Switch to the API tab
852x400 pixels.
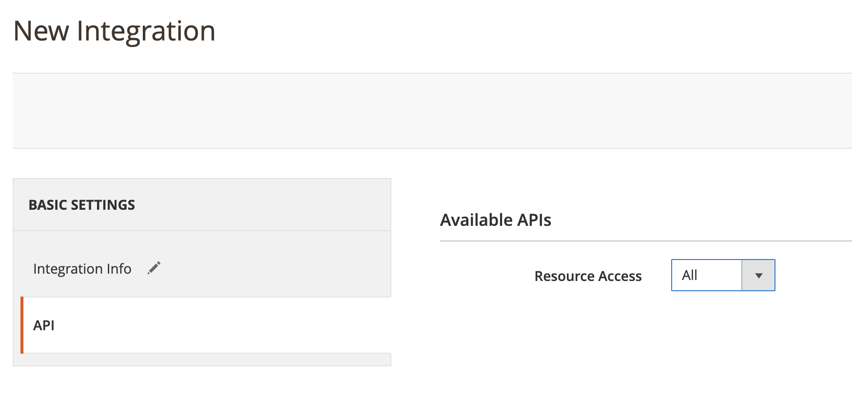pos(44,325)
